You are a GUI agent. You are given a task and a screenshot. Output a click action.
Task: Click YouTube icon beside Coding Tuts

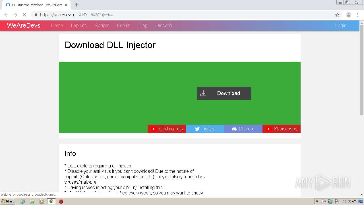pyautogui.click(x=154, y=129)
